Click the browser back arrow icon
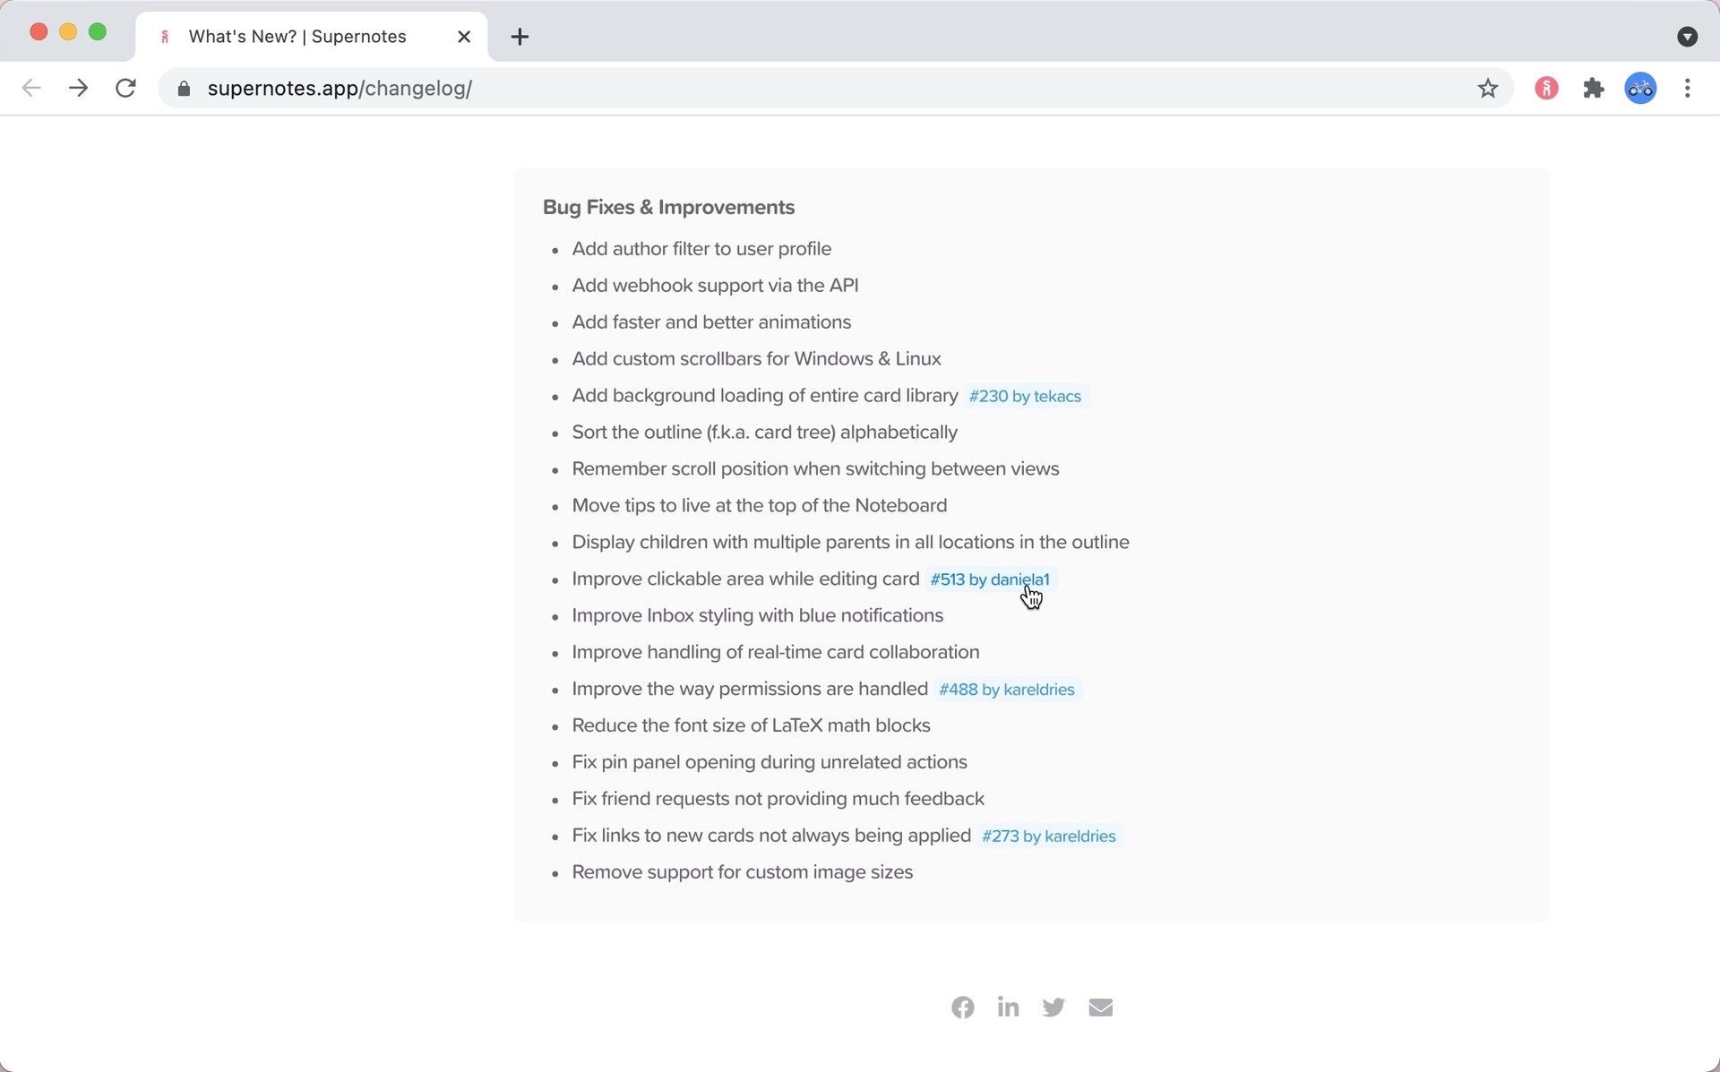 click(32, 88)
